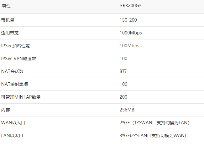
Task: Click the IPSec加密性能 row label
Action: tap(16, 46)
